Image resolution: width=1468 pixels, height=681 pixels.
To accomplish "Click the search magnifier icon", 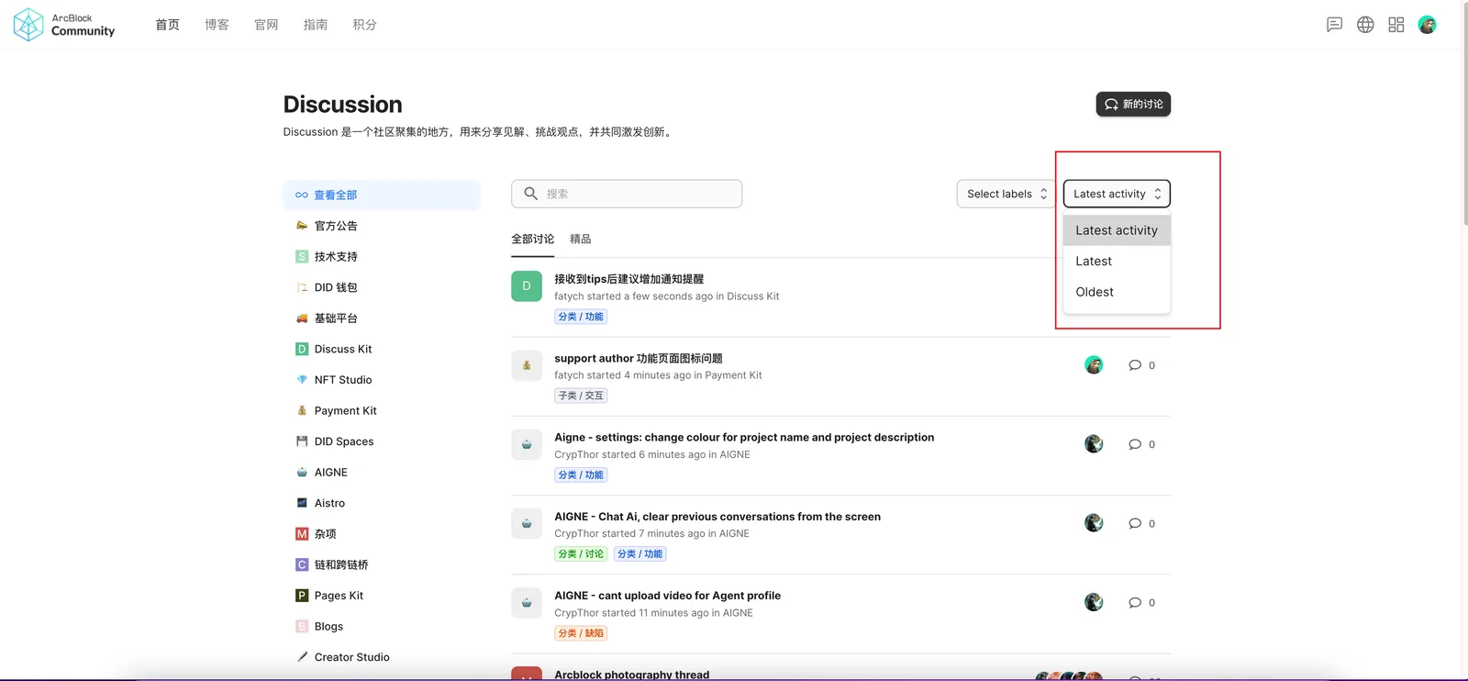I will [x=530, y=194].
